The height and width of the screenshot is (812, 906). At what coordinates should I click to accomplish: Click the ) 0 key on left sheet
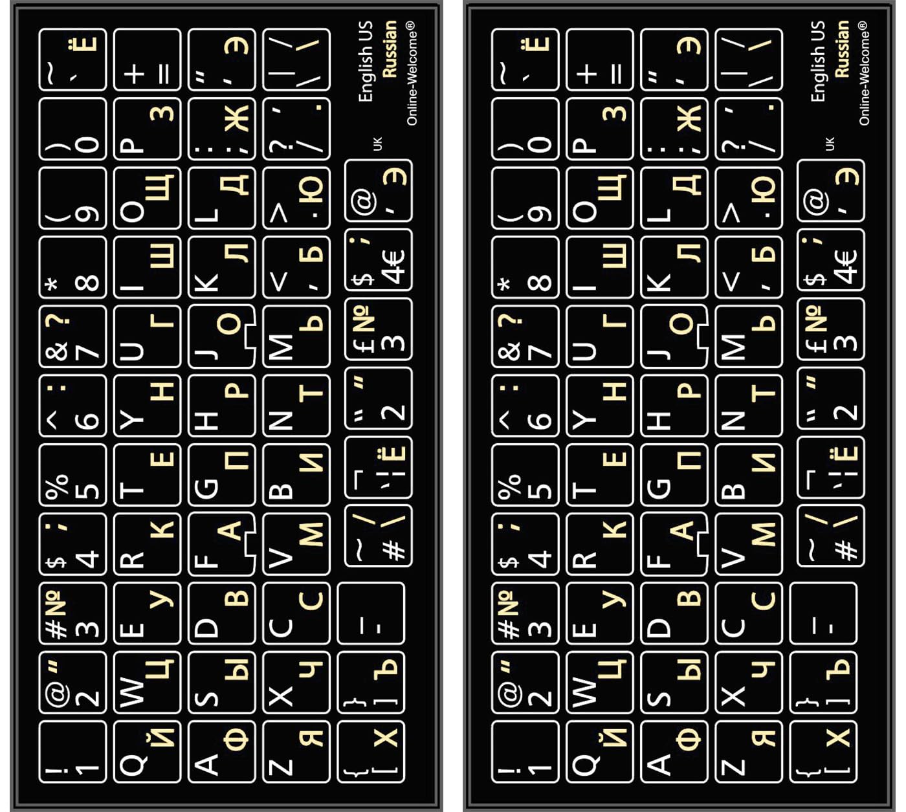click(x=72, y=129)
